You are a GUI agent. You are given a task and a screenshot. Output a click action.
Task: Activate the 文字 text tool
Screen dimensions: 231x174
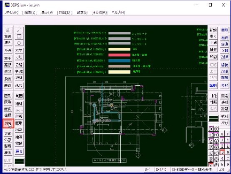click(x=19, y=51)
